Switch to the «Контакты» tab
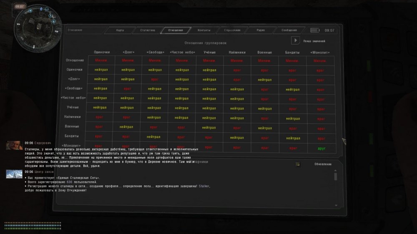 [x=204, y=30]
